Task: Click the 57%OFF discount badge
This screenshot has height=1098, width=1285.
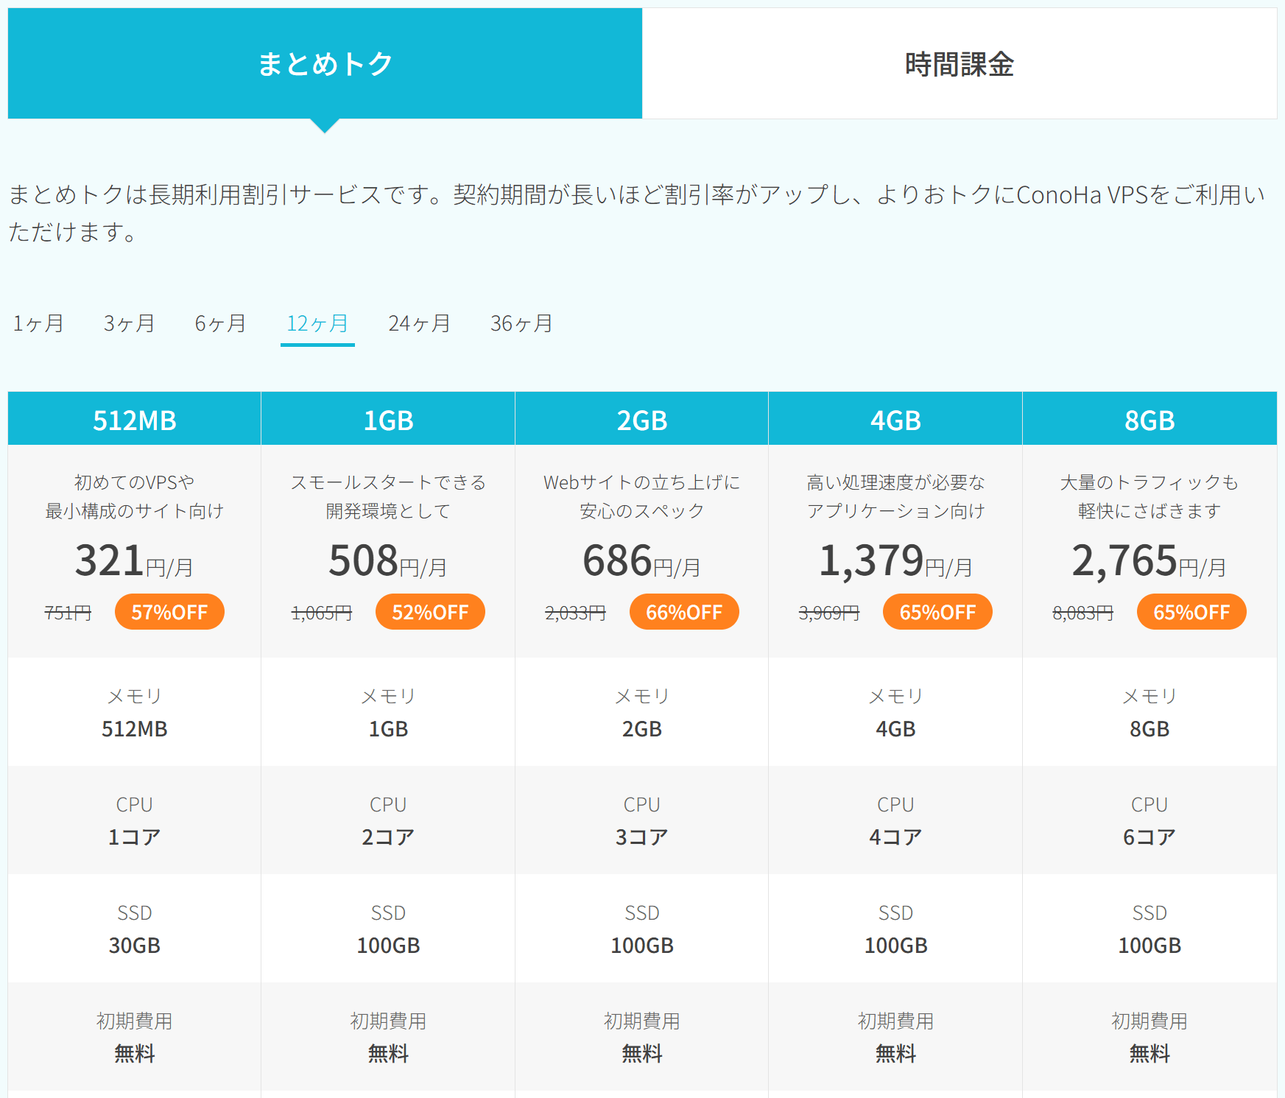Action: click(x=169, y=612)
